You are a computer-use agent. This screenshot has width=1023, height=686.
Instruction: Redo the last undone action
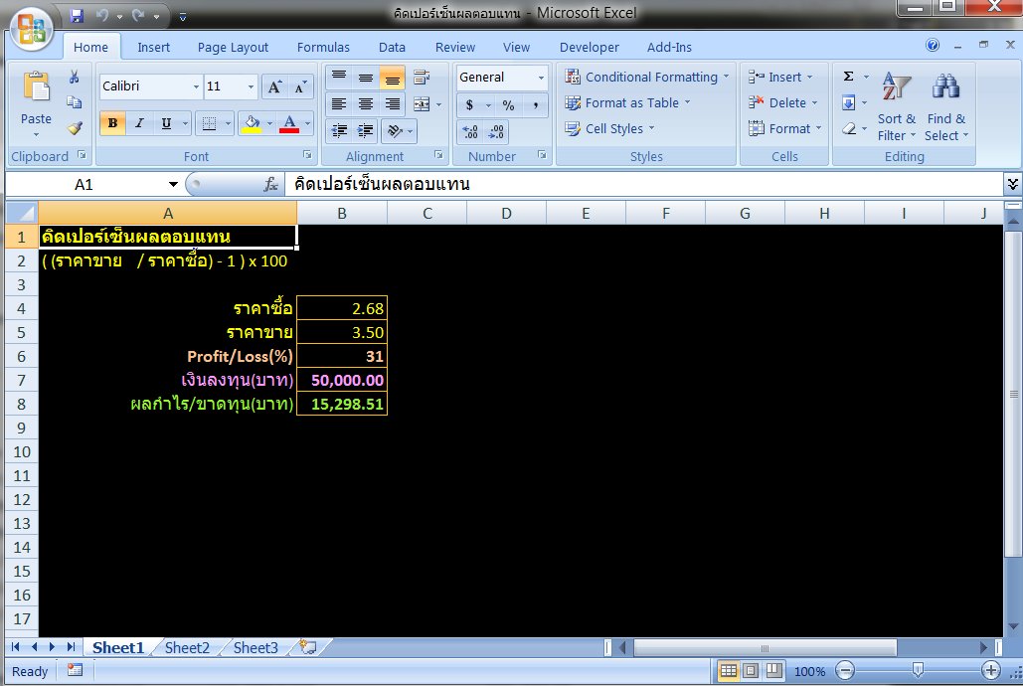138,15
